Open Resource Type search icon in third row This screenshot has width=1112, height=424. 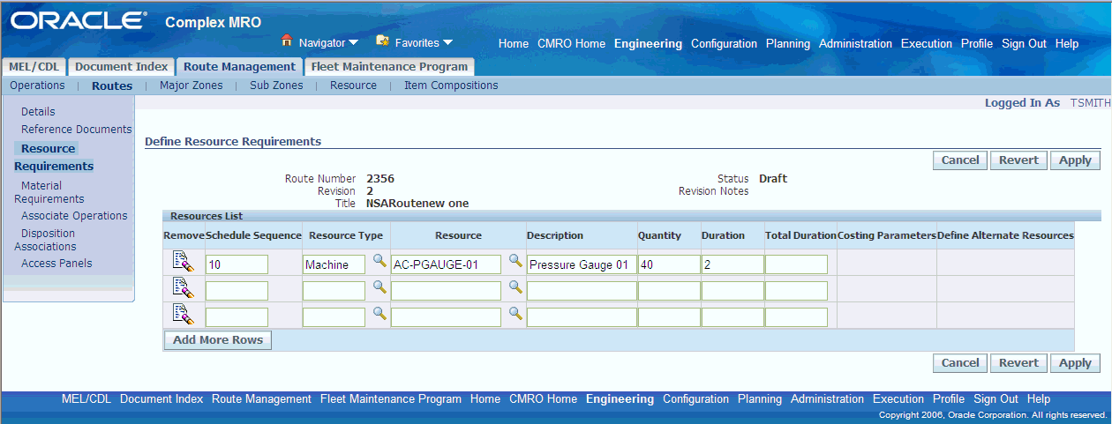[379, 314]
